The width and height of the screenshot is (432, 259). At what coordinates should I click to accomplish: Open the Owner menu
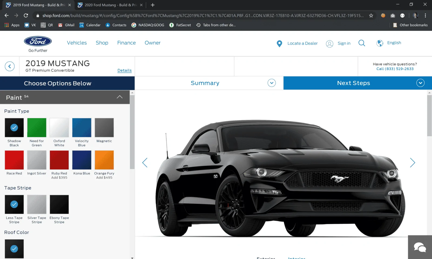pyautogui.click(x=153, y=43)
